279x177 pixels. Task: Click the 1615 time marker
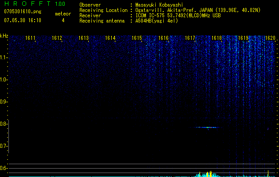(x=137, y=38)
